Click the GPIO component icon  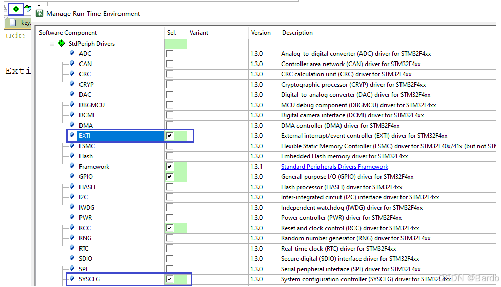point(72,176)
